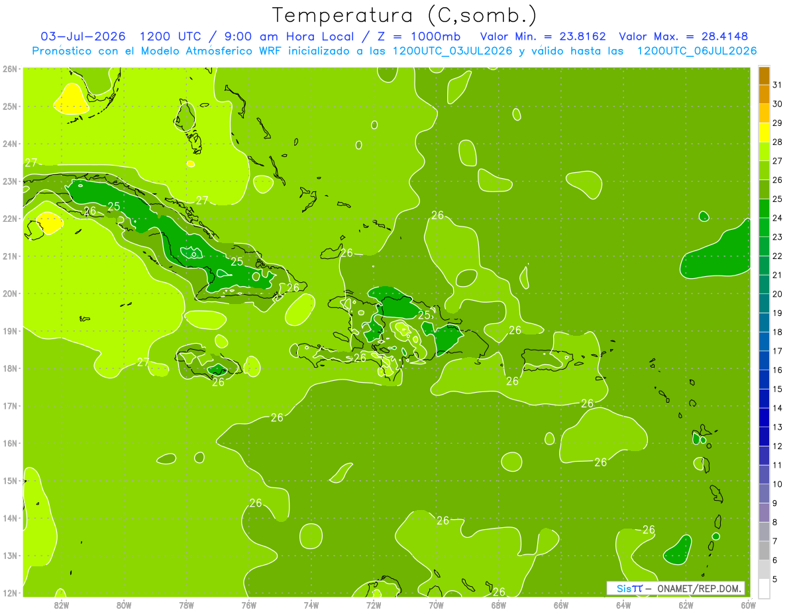Click the '20N' latitude axis label

tap(10, 293)
